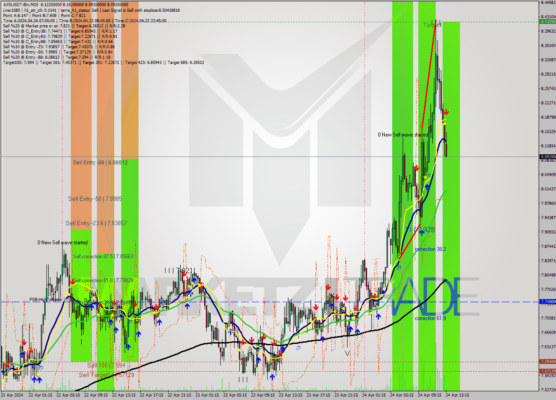Click the red 7.57129 price tag
Viewport: 556px width, 400px height.
point(547,371)
